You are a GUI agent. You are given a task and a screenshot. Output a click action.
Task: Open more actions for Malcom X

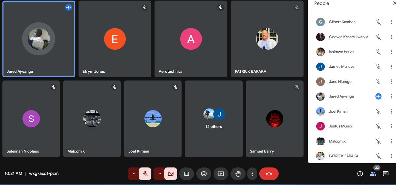click(x=391, y=141)
